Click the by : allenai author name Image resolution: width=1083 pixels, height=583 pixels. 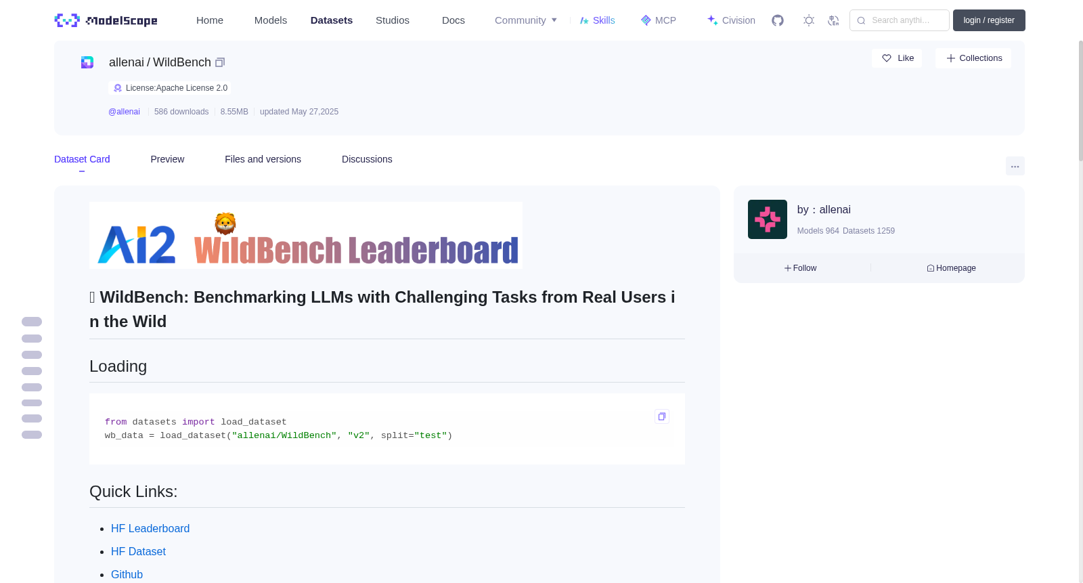pyautogui.click(x=824, y=210)
